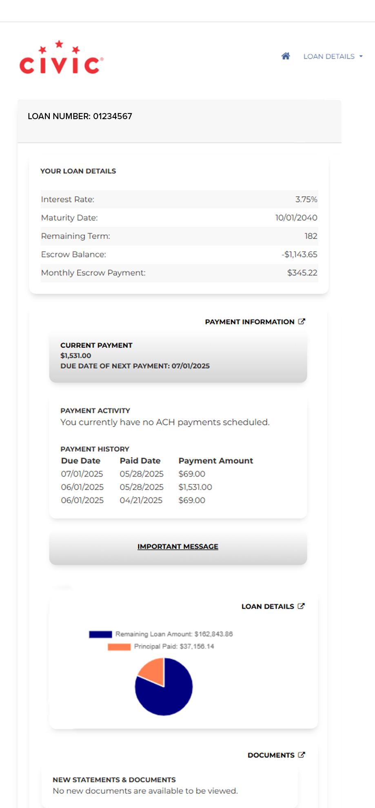Click the dropdown caret beside LOAN DETAILS

click(x=361, y=56)
